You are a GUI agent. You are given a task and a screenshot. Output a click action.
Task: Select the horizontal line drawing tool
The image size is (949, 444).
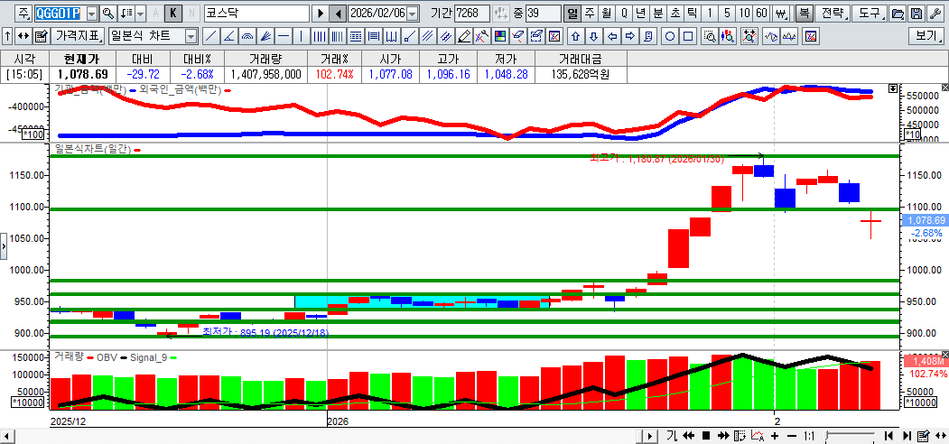(x=284, y=36)
